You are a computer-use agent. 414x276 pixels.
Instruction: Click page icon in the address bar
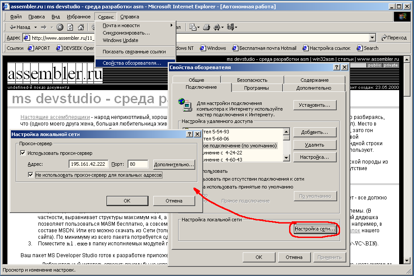point(27,38)
